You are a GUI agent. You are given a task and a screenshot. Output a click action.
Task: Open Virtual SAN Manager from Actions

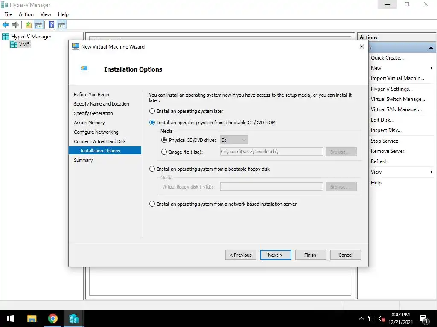[x=396, y=109]
